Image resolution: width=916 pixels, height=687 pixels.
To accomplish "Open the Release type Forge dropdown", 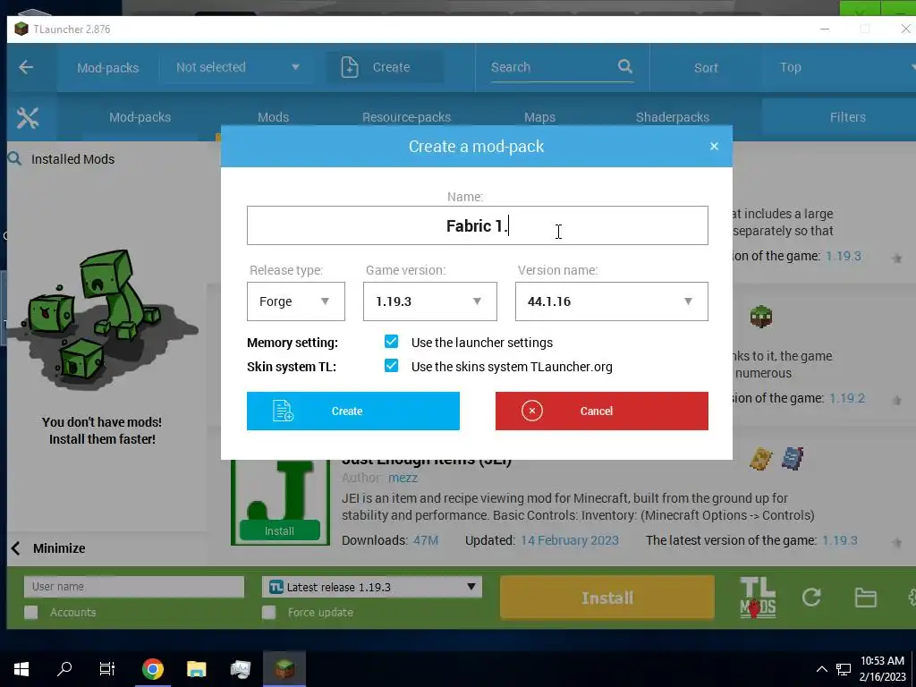I will [295, 301].
